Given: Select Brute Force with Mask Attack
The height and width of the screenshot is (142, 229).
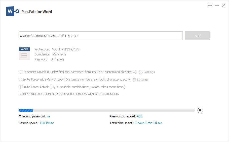Looking at the screenshot, I should coord(21,80).
